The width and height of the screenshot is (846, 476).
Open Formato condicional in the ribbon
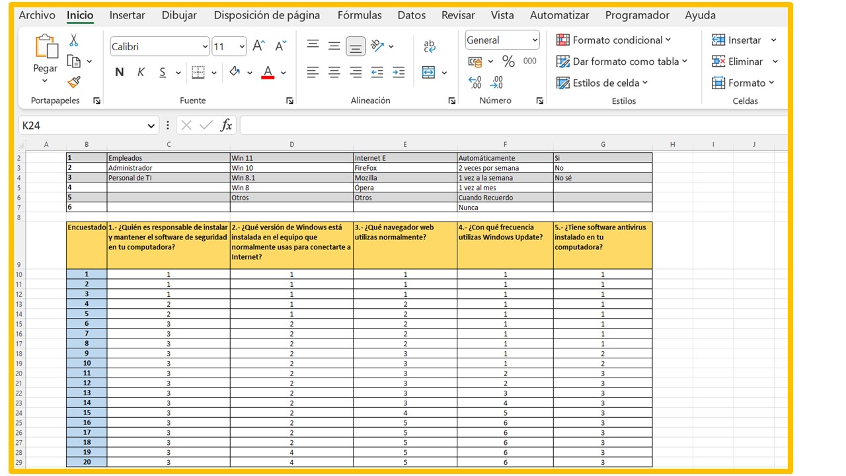click(613, 40)
